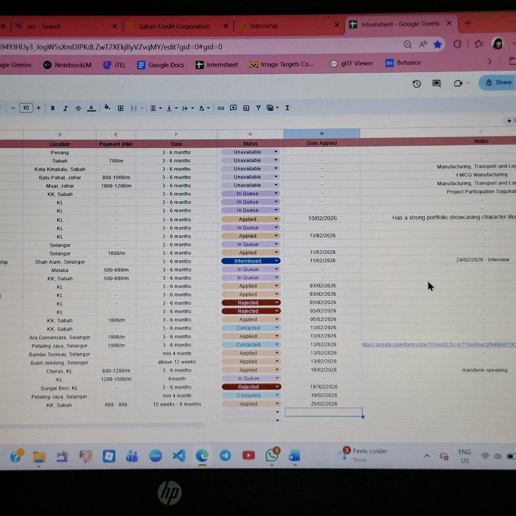The height and width of the screenshot is (516, 516).
Task: Open the fill color paint bucket
Action: pos(107,108)
